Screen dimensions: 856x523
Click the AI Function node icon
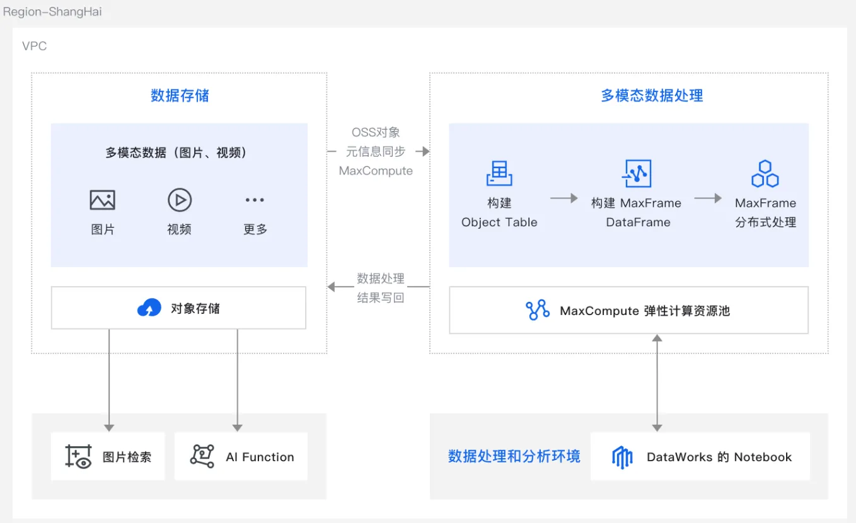coord(202,456)
